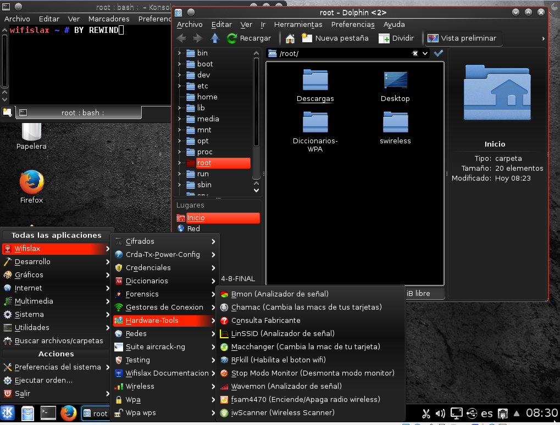Image resolution: width=560 pixels, height=425 pixels.
Task: Open Consulta Fabricante
Action: point(311,321)
